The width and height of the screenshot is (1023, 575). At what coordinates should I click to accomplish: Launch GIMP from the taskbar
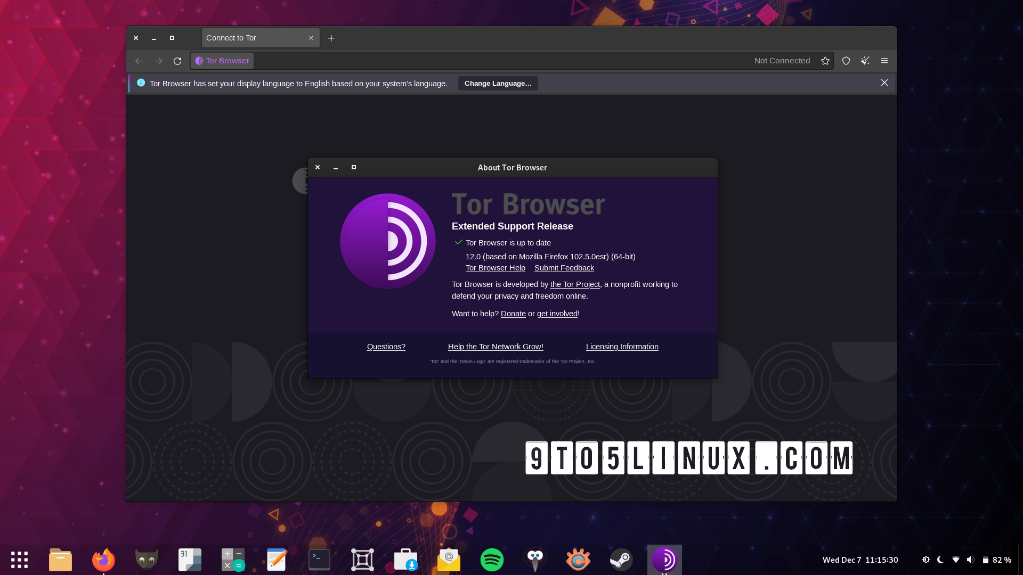(x=147, y=560)
